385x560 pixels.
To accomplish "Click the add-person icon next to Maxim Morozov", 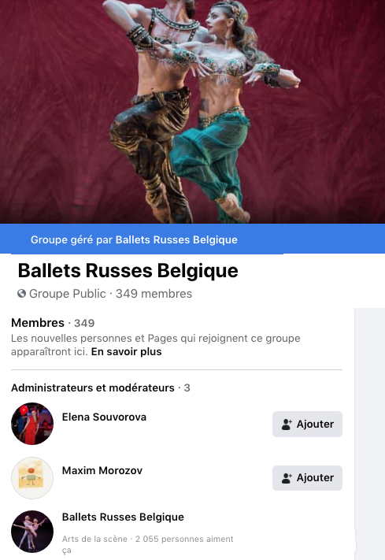I will point(287,478).
